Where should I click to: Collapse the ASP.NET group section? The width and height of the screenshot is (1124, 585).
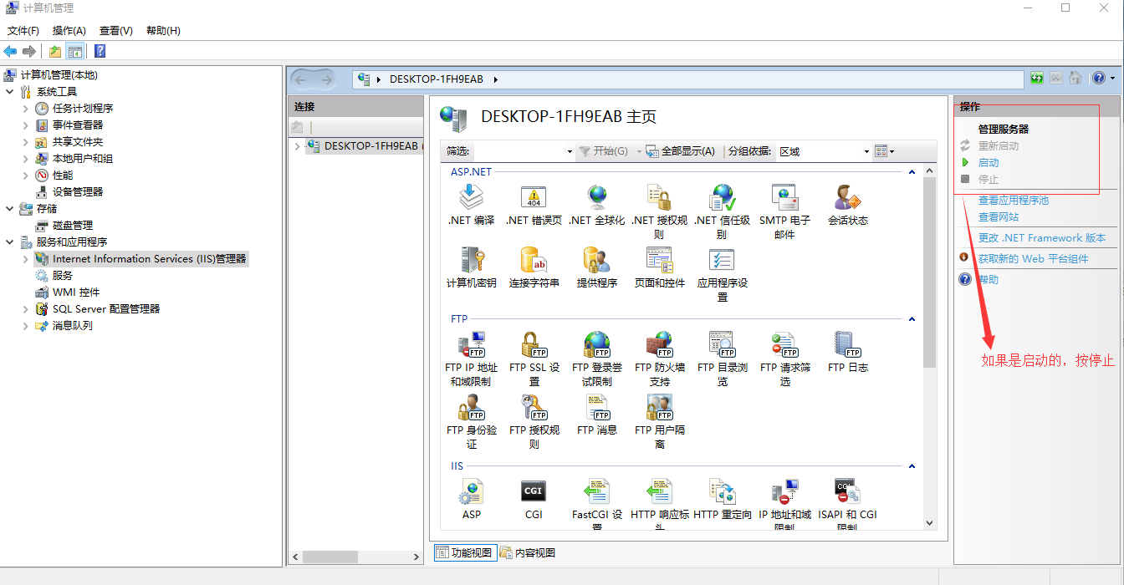(x=912, y=172)
